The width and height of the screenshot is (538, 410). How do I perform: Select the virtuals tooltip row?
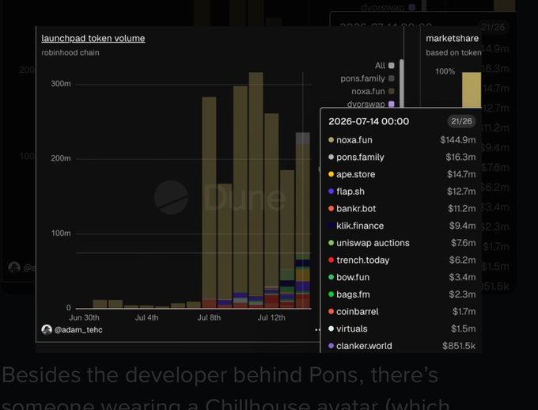click(x=402, y=329)
